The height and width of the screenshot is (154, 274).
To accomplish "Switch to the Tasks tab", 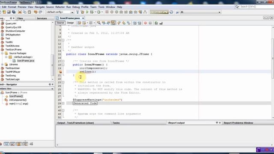I will click(116, 123).
